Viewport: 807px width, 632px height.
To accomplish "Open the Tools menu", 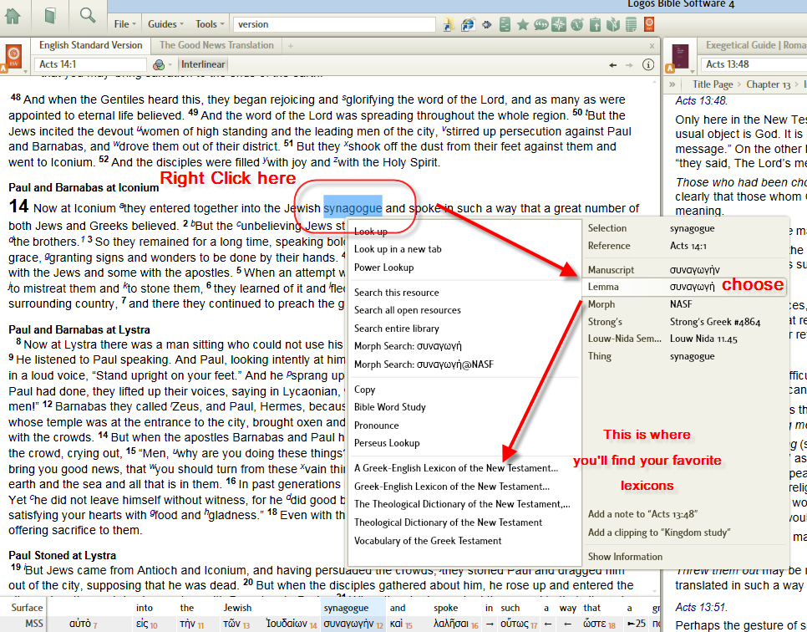I will [210, 24].
